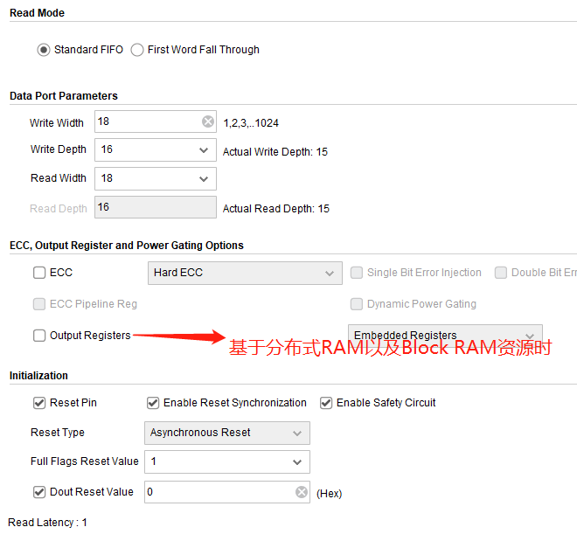Open the Asynchronous Reset type dropdown
The image size is (577, 541).
pos(227,433)
